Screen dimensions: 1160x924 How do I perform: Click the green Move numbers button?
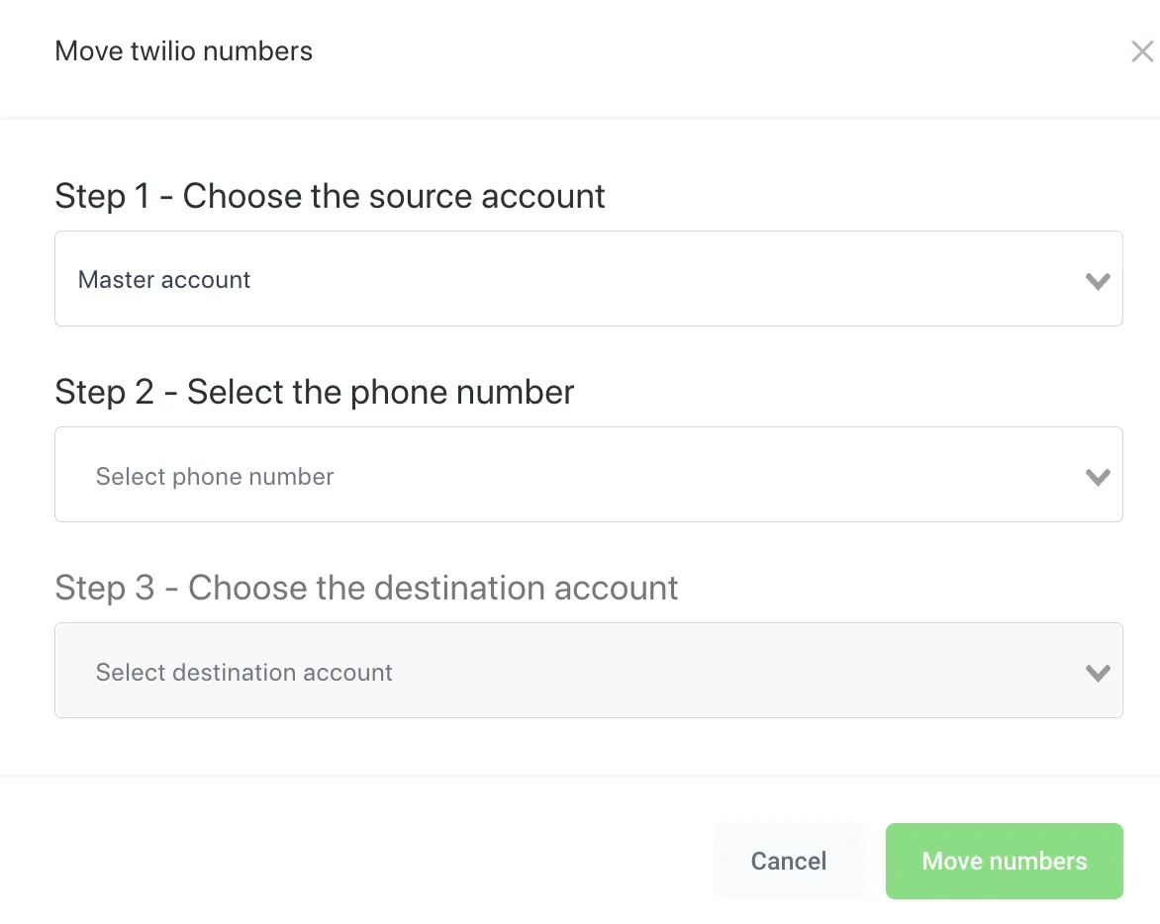click(x=1004, y=861)
